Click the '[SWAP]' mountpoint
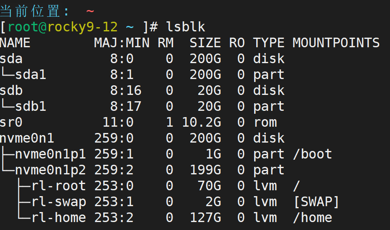 (x=316, y=202)
